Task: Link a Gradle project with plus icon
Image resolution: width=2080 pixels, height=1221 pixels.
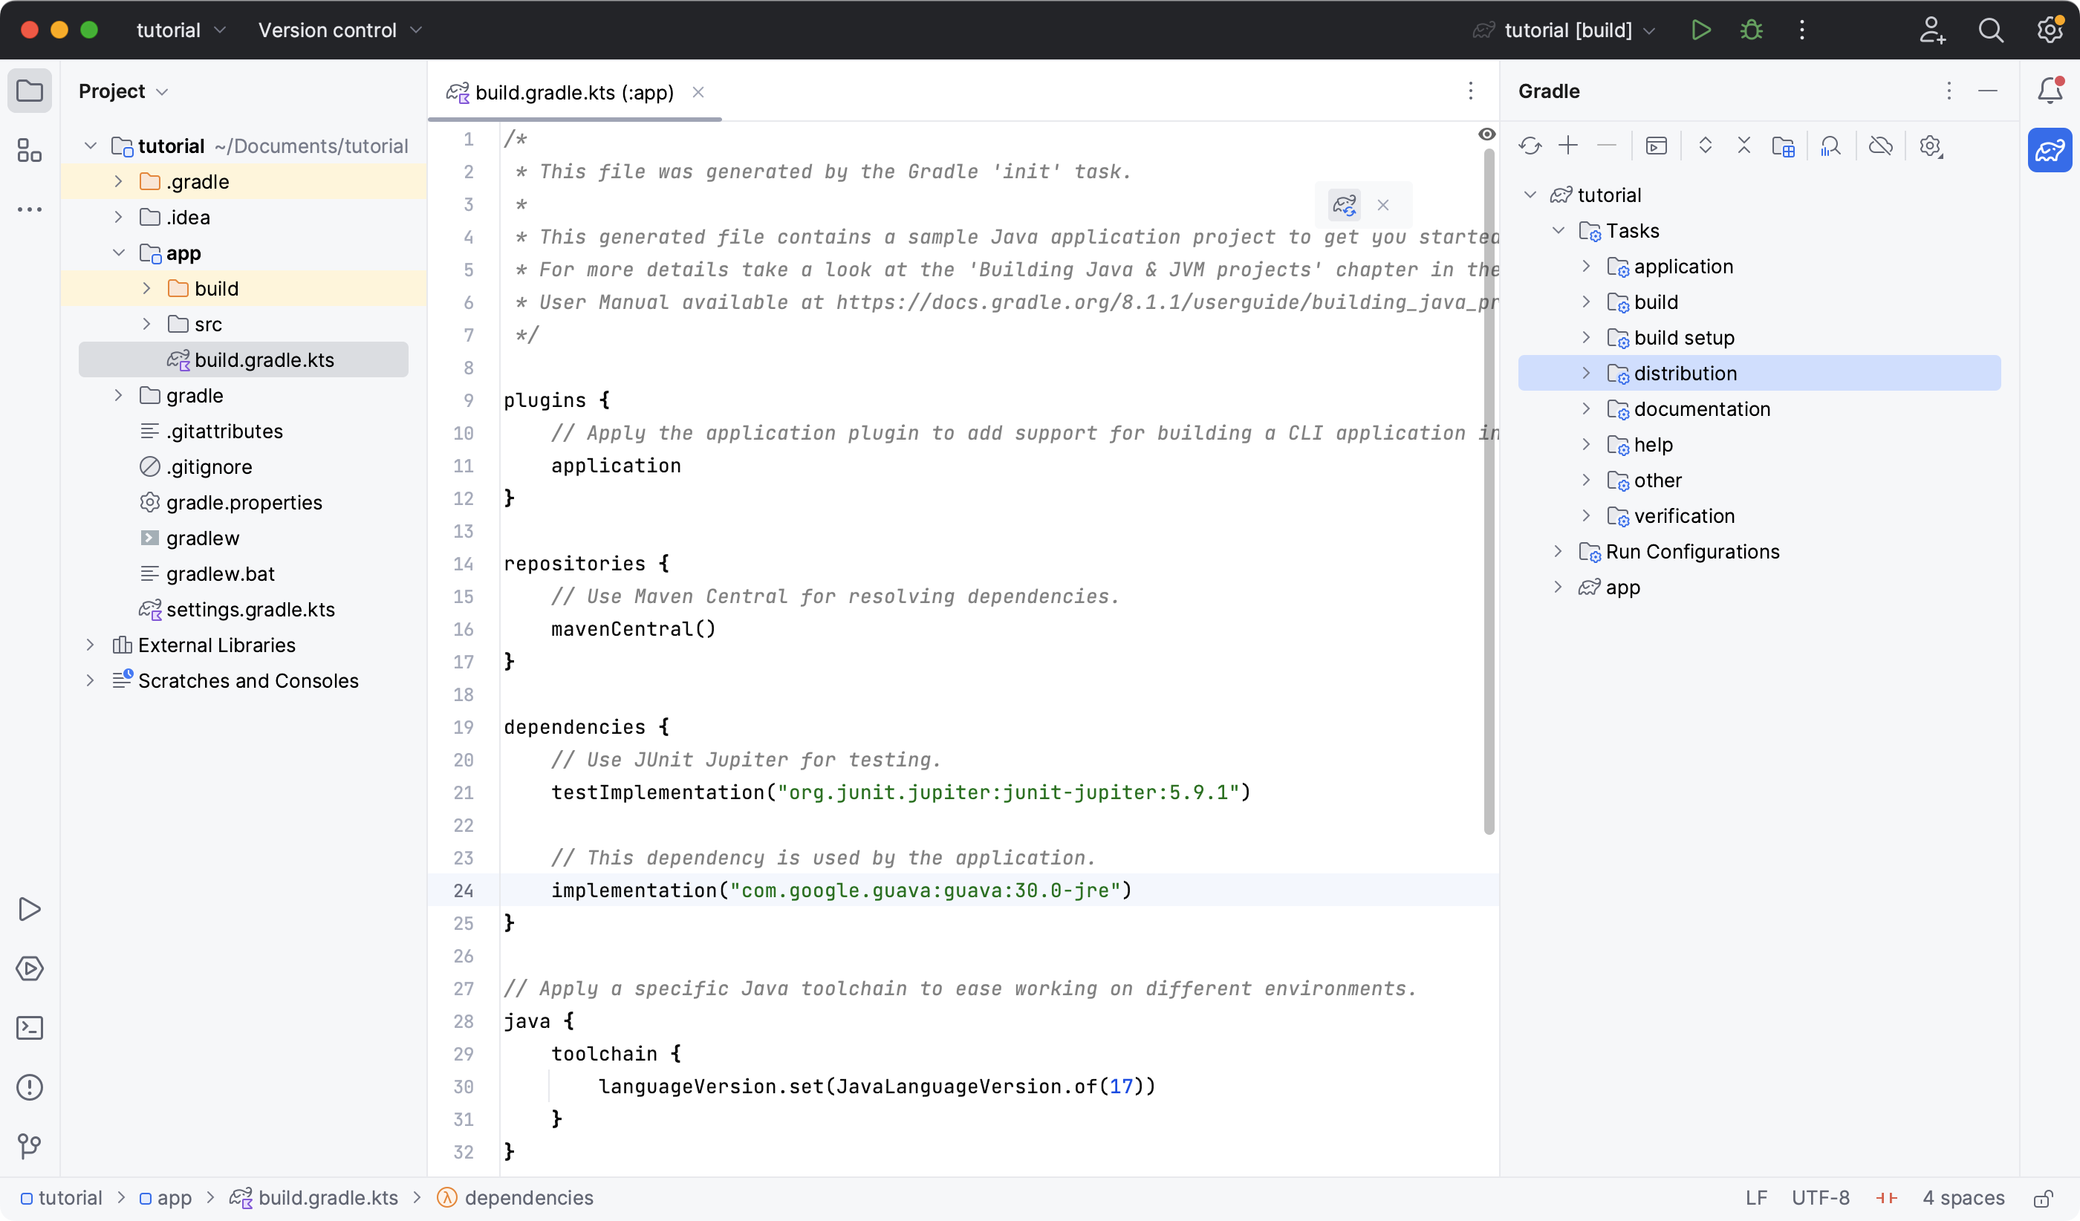Action: (1568, 146)
